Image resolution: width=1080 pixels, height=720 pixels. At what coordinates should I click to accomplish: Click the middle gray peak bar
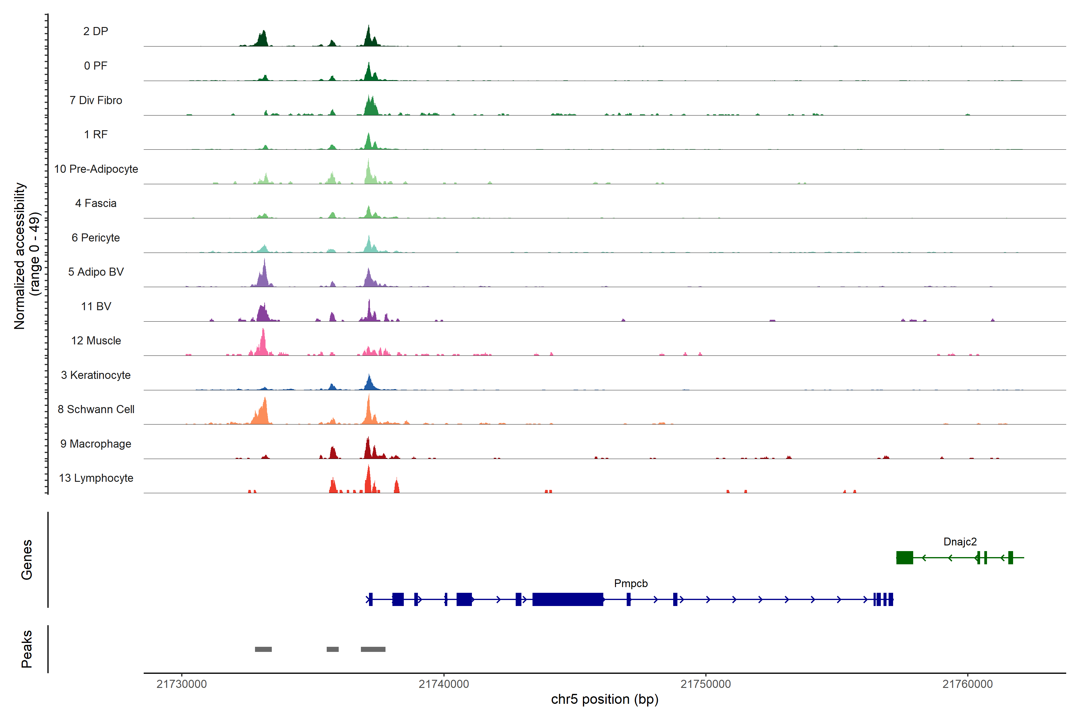pyautogui.click(x=332, y=649)
